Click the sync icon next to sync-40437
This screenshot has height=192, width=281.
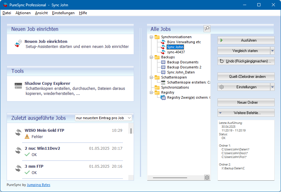tap(163, 52)
